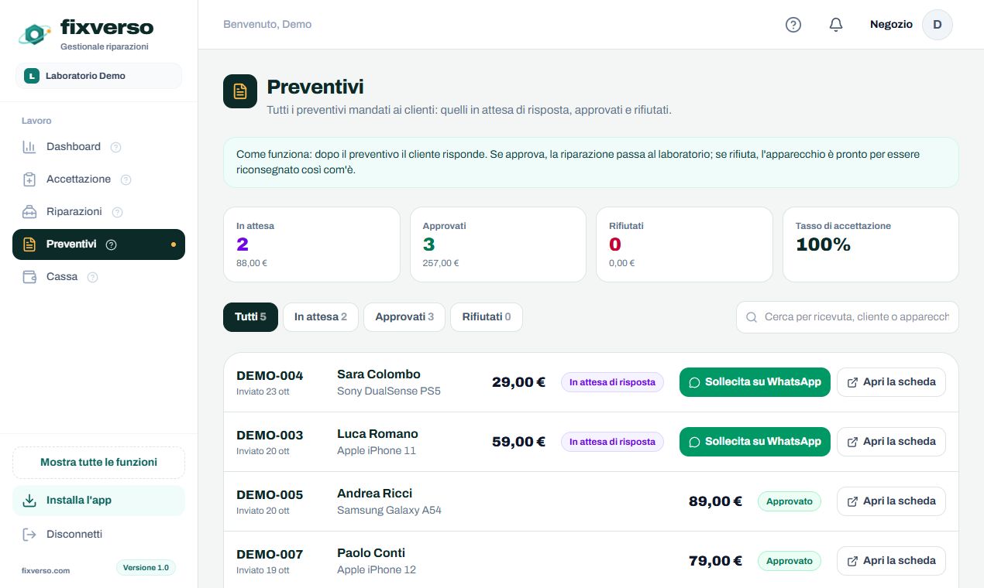Screen dimensions: 984x588
Task: Click the Rifiutati summary card
Action: tap(684, 244)
